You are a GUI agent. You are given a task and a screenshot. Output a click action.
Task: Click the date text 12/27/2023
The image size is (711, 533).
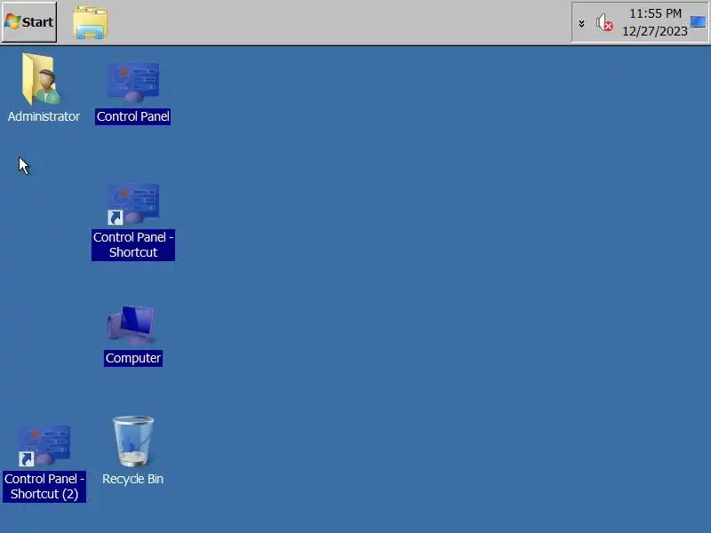pos(655,31)
